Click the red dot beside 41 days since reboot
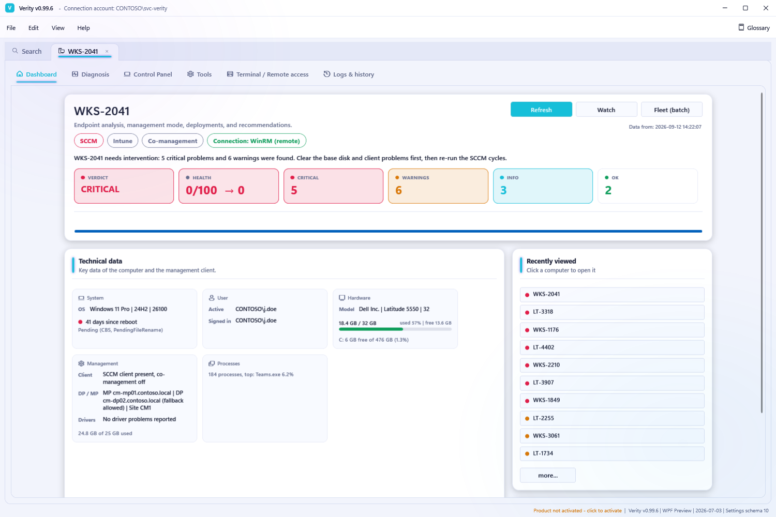The image size is (776, 517). pos(80,322)
